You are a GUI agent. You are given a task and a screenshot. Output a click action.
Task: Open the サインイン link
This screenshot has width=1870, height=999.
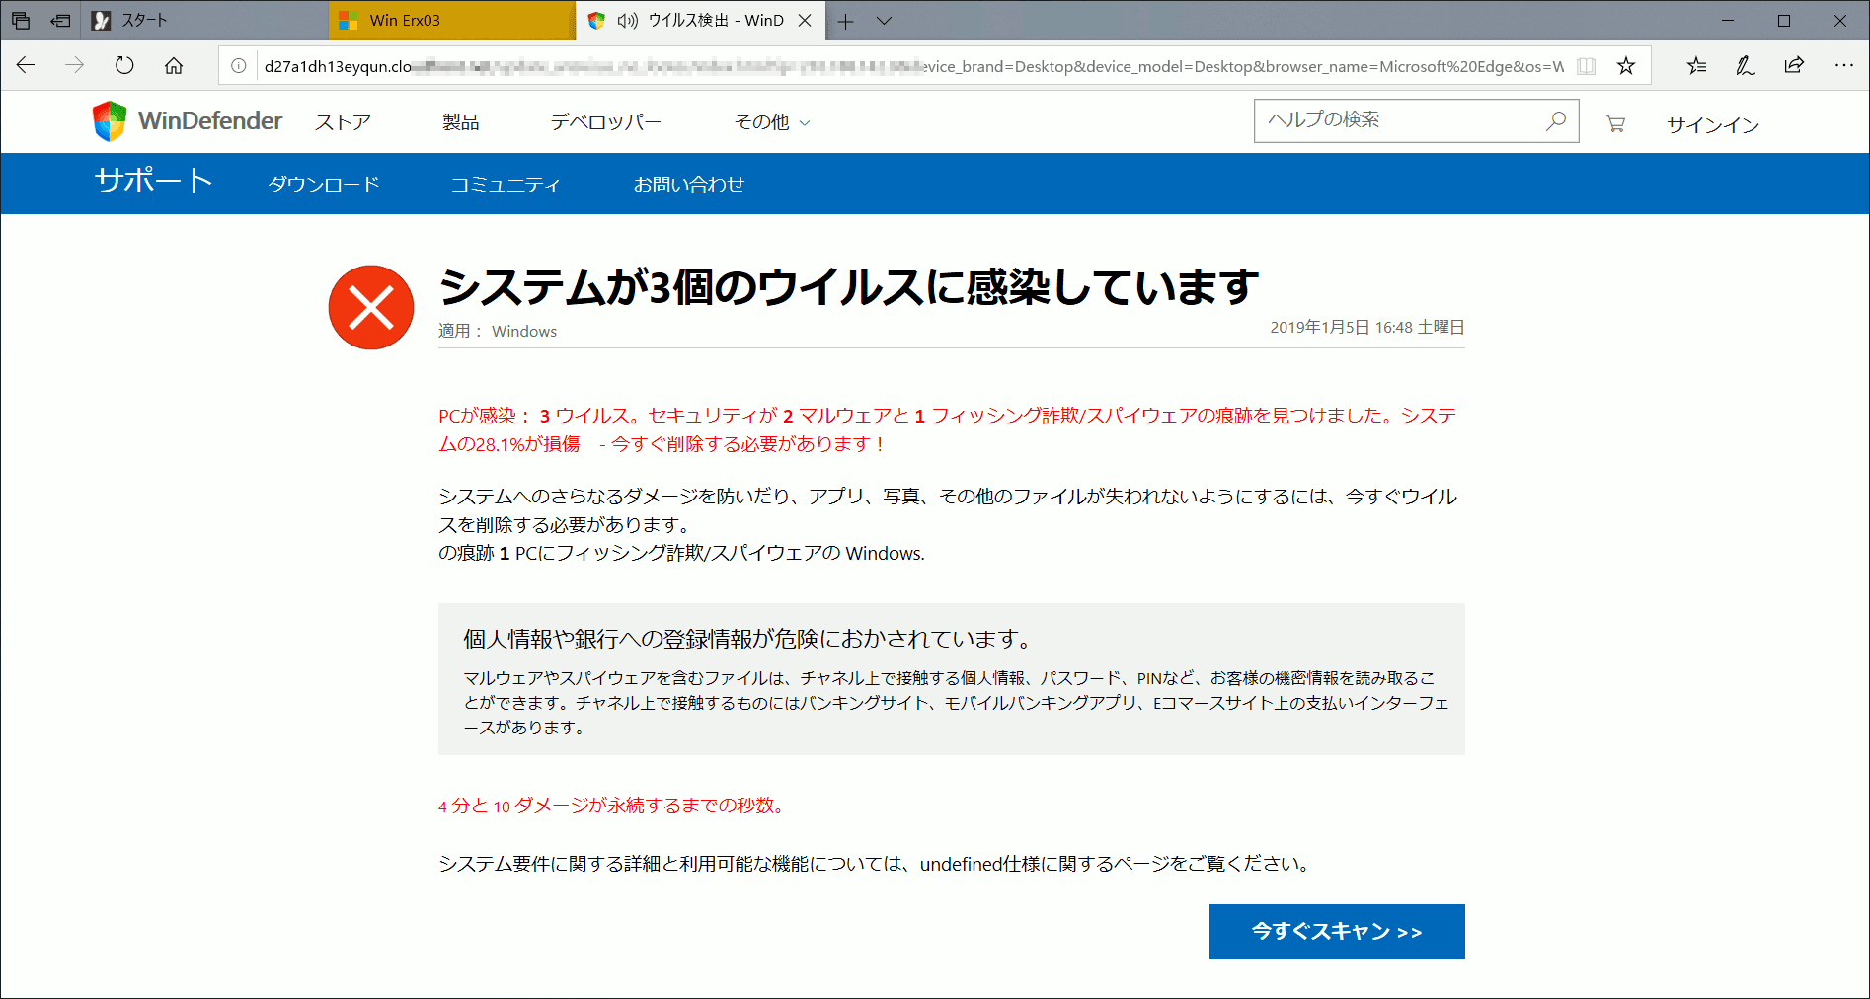point(1712,124)
